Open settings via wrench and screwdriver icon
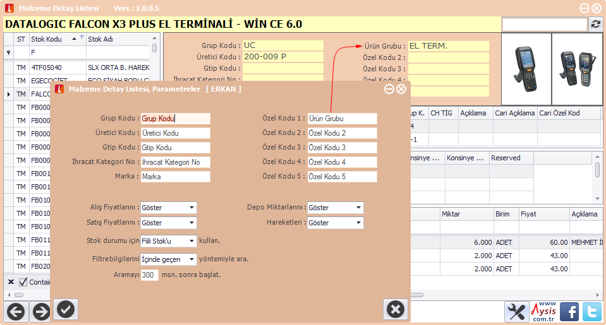This screenshot has height=325, width=606. click(x=516, y=312)
